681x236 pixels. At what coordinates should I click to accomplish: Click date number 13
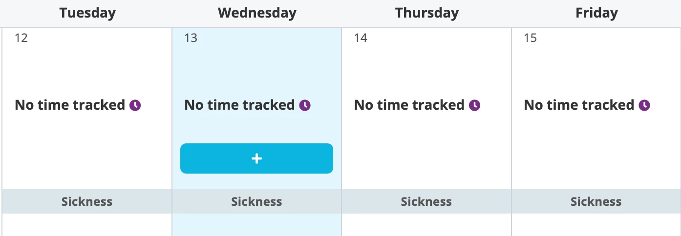(x=191, y=38)
